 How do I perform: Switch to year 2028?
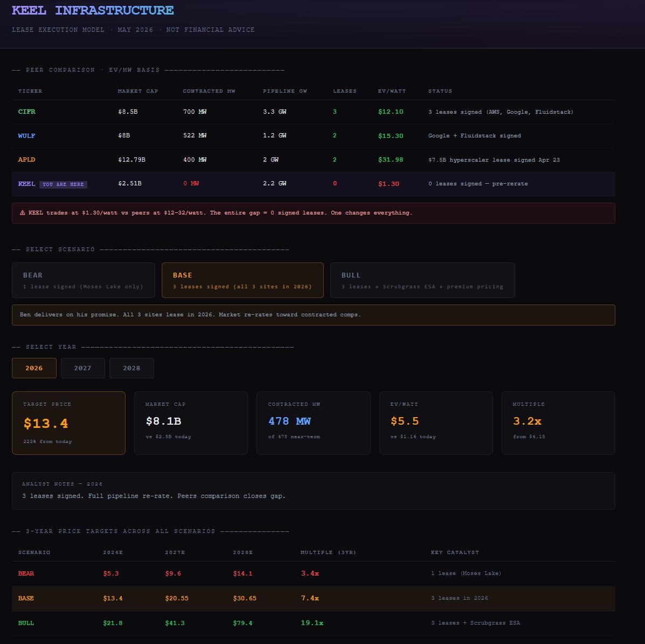[x=131, y=368]
